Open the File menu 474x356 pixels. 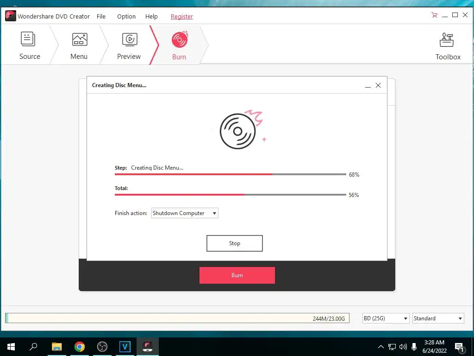[101, 16]
